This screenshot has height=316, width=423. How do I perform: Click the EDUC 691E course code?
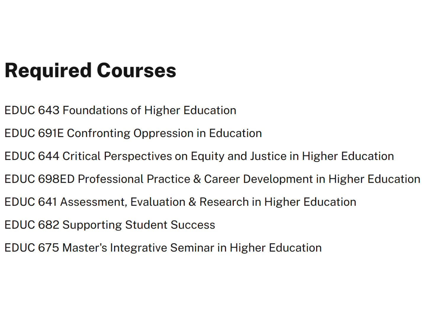coord(34,133)
